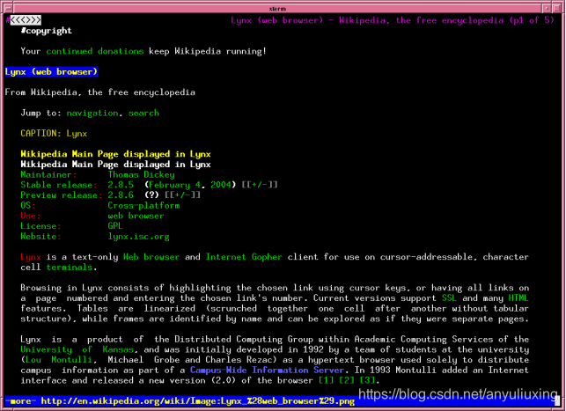Click the '#copyright' text
Image resolution: width=566 pixels, height=411 pixels.
point(46,31)
